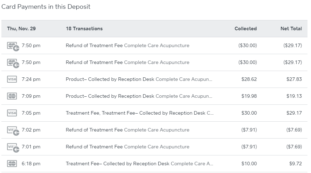
Task: Open the $19.98 Product transaction description
Action: 139,96
